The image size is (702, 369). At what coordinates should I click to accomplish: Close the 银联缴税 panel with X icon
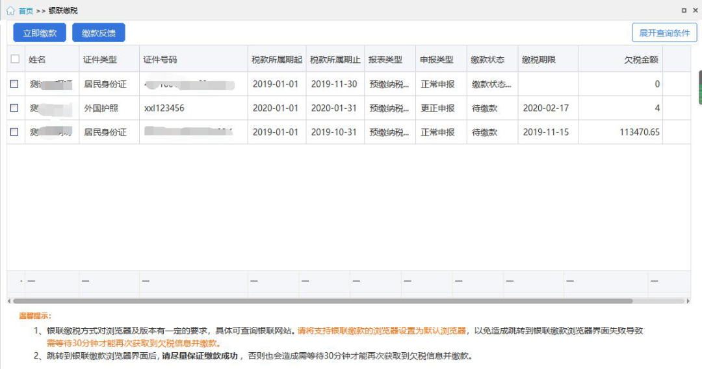694,11
